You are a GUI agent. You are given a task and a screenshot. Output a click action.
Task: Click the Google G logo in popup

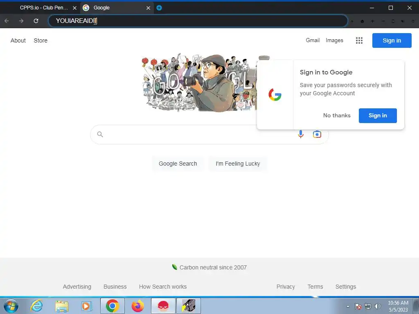[275, 95]
